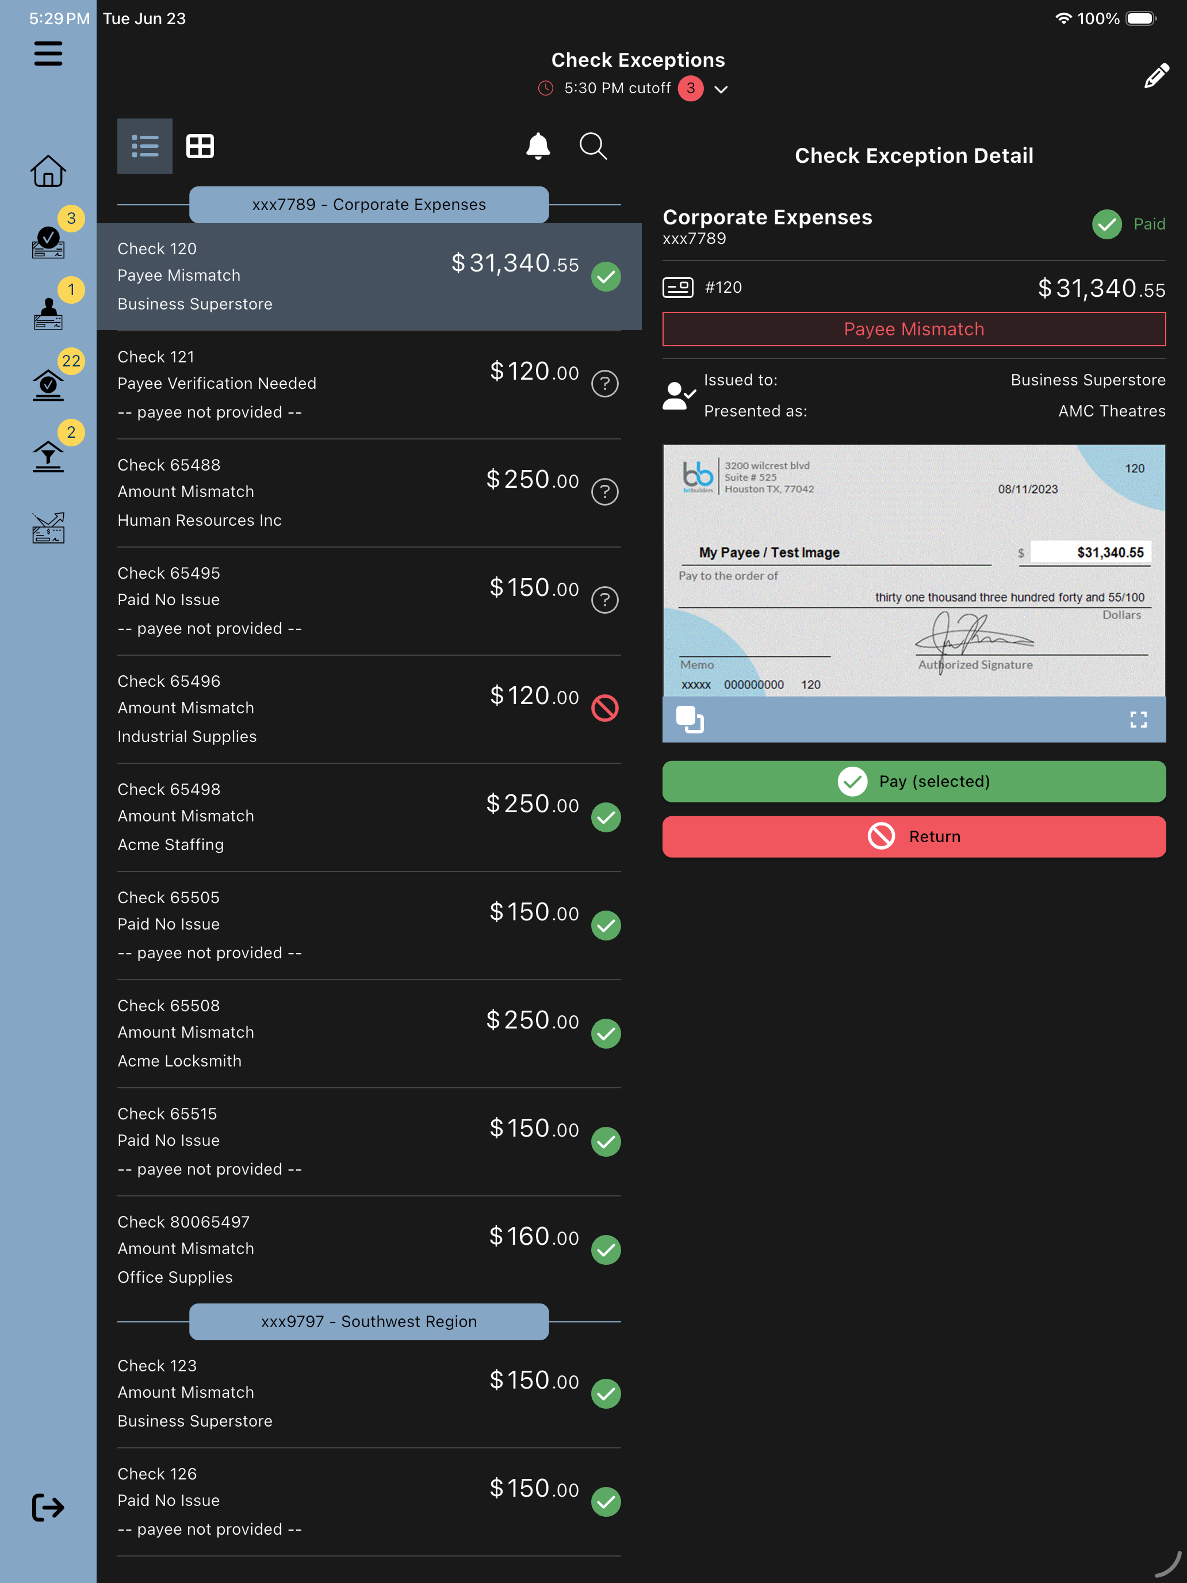Tap the pencil edit icon
The image size is (1187, 1583).
(x=1157, y=75)
